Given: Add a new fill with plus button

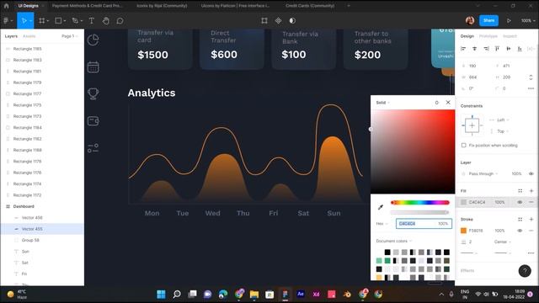Looking at the screenshot, I should [x=531, y=191].
